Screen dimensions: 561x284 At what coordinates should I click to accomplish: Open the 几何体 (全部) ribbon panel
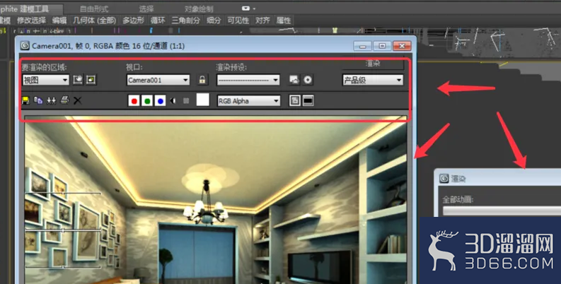tap(95, 20)
